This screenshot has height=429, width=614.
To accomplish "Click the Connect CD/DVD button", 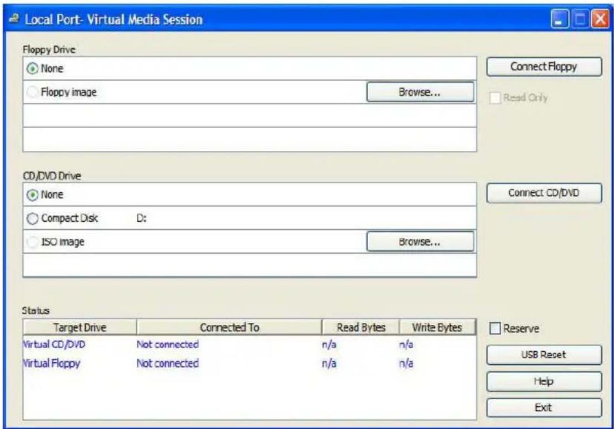I will coord(544,193).
